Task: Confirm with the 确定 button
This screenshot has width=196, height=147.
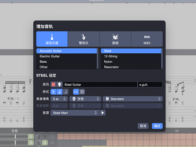Action: coord(157,126)
